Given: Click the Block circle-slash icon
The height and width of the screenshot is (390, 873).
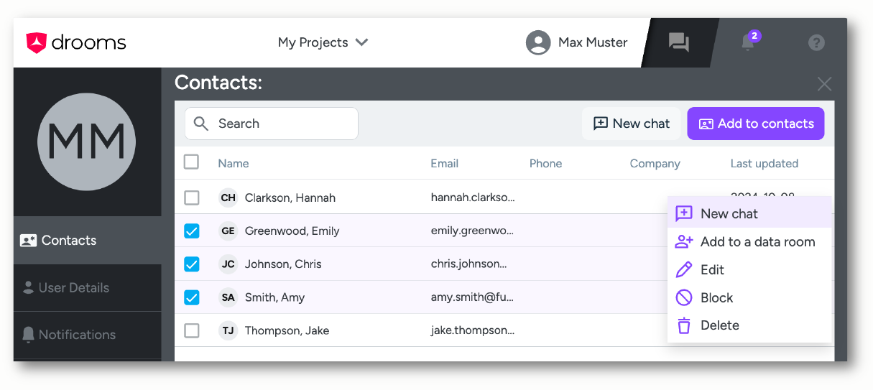Looking at the screenshot, I should tap(684, 297).
